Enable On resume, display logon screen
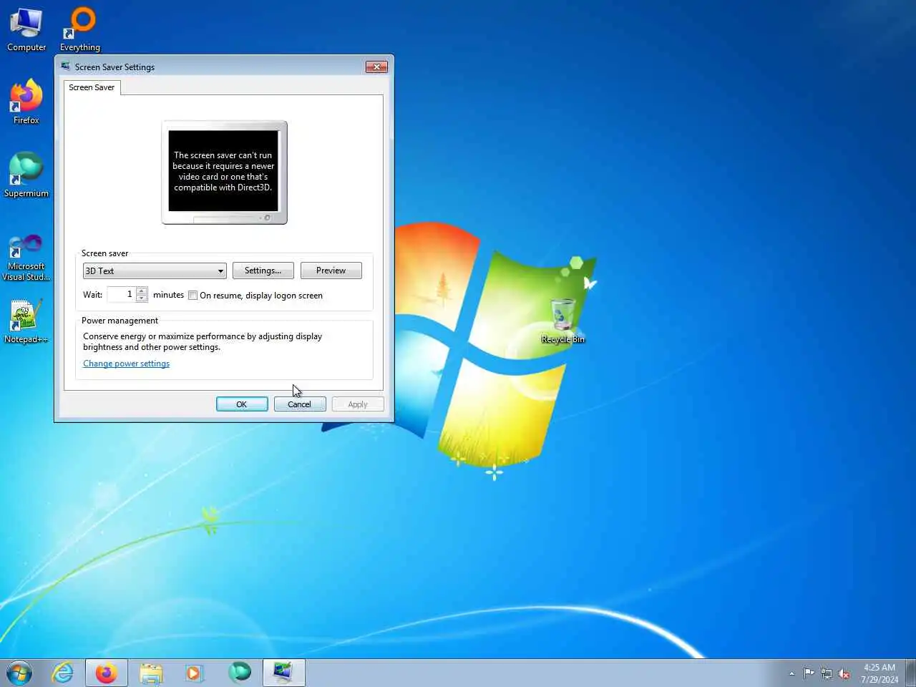 tap(193, 296)
